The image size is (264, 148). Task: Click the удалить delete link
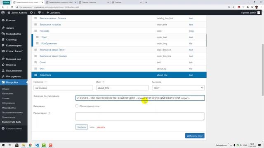pos(101,127)
